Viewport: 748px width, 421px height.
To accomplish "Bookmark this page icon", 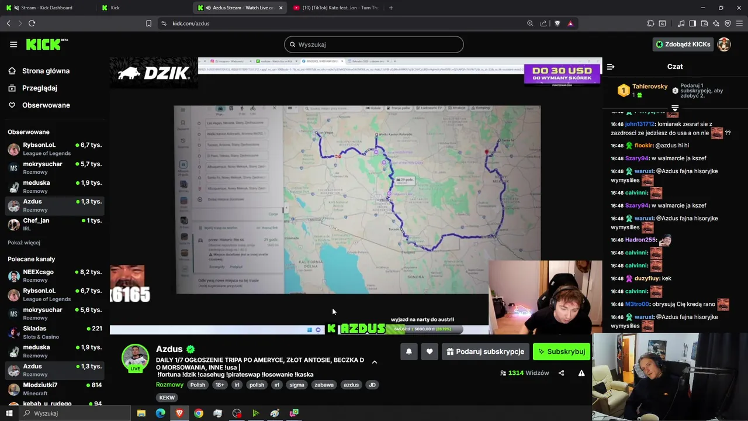I will (148, 23).
